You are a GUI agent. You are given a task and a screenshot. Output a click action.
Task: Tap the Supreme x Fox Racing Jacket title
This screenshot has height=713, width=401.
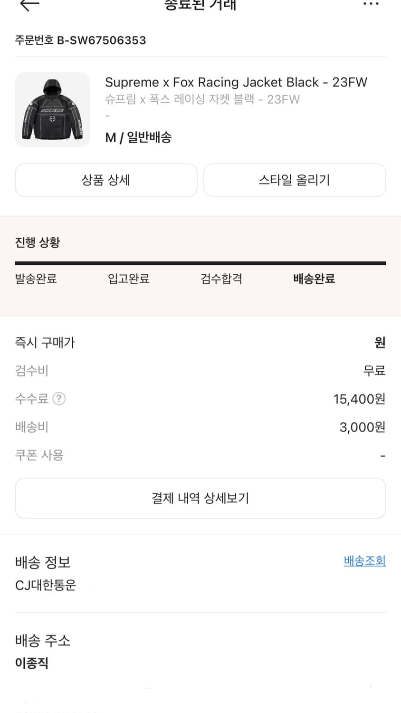click(236, 82)
